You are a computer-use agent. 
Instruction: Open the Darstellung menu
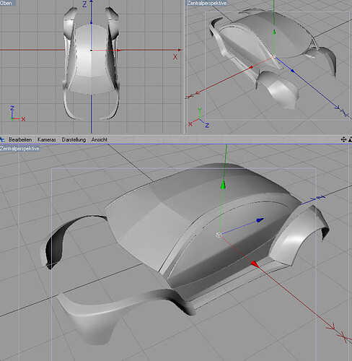(74, 139)
